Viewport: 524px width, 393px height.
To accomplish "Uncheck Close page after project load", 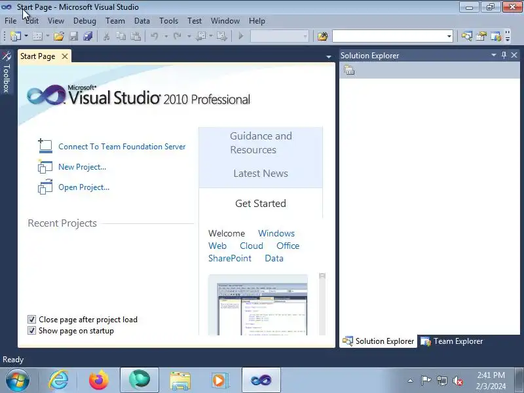I will point(31,320).
